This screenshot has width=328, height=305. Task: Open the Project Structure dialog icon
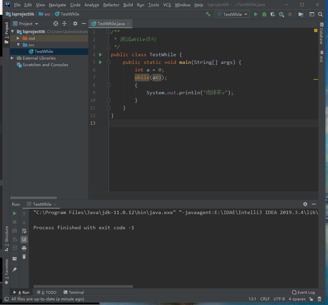click(301, 14)
